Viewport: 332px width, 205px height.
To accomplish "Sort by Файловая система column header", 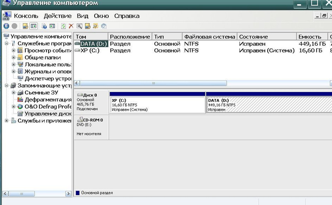I will [x=210, y=36].
